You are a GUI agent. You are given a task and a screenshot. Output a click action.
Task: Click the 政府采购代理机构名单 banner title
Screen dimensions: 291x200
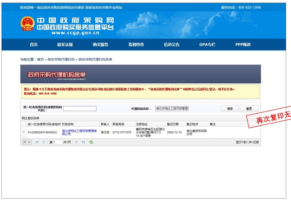tap(57, 75)
